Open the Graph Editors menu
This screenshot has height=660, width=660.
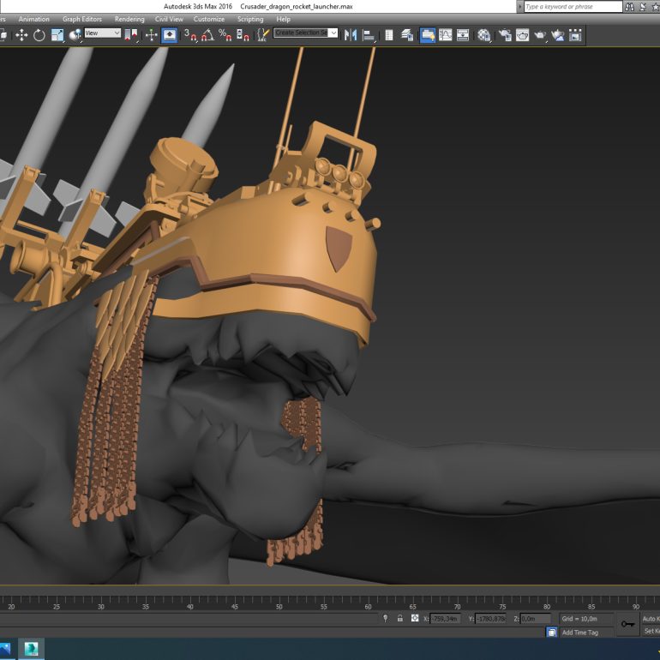[x=82, y=19]
